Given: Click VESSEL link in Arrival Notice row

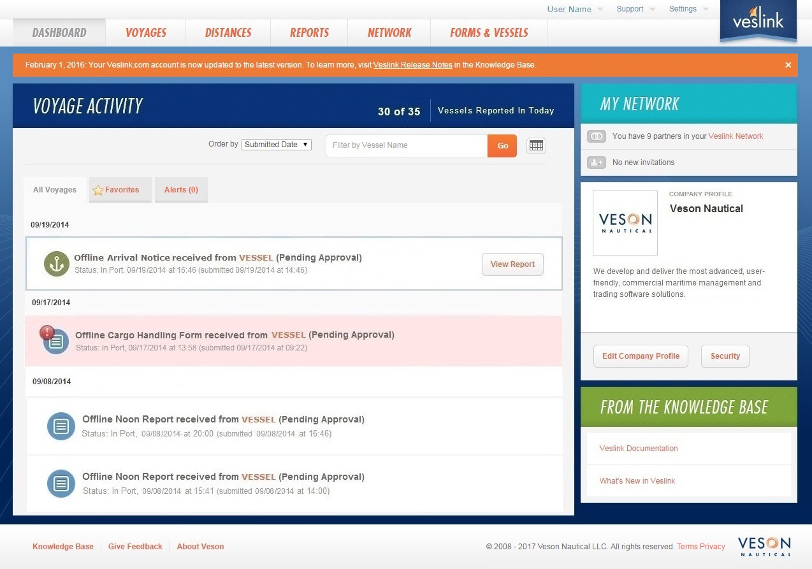Looking at the screenshot, I should tap(256, 258).
